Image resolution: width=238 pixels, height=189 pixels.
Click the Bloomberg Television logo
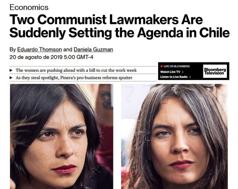click(x=215, y=71)
